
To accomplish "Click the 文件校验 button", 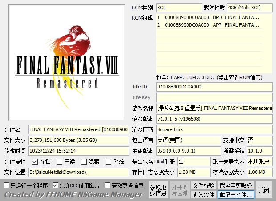I will pyautogui.click(x=203, y=185).
